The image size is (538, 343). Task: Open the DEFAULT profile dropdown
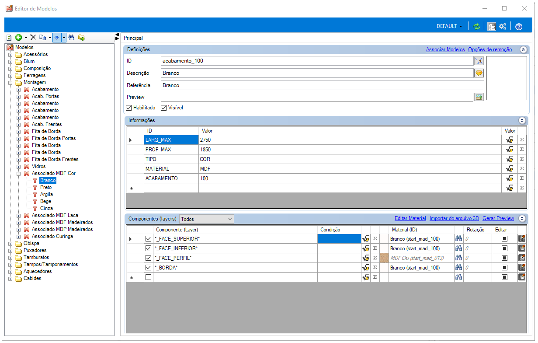click(x=449, y=26)
